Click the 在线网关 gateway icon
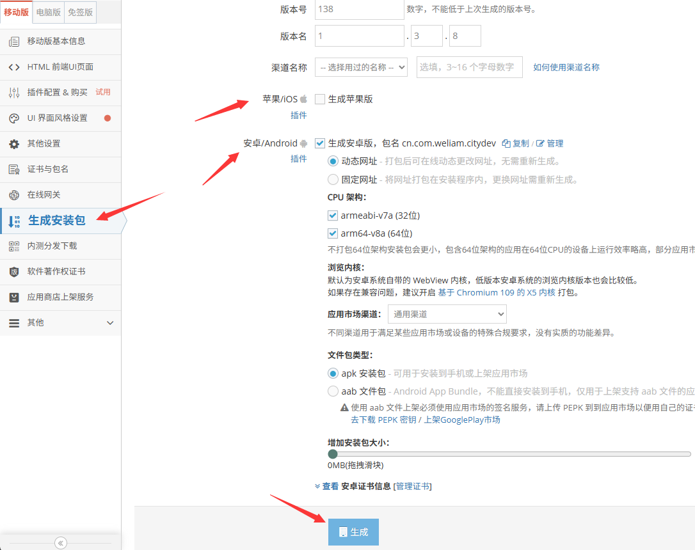The image size is (695, 550). pyautogui.click(x=14, y=195)
